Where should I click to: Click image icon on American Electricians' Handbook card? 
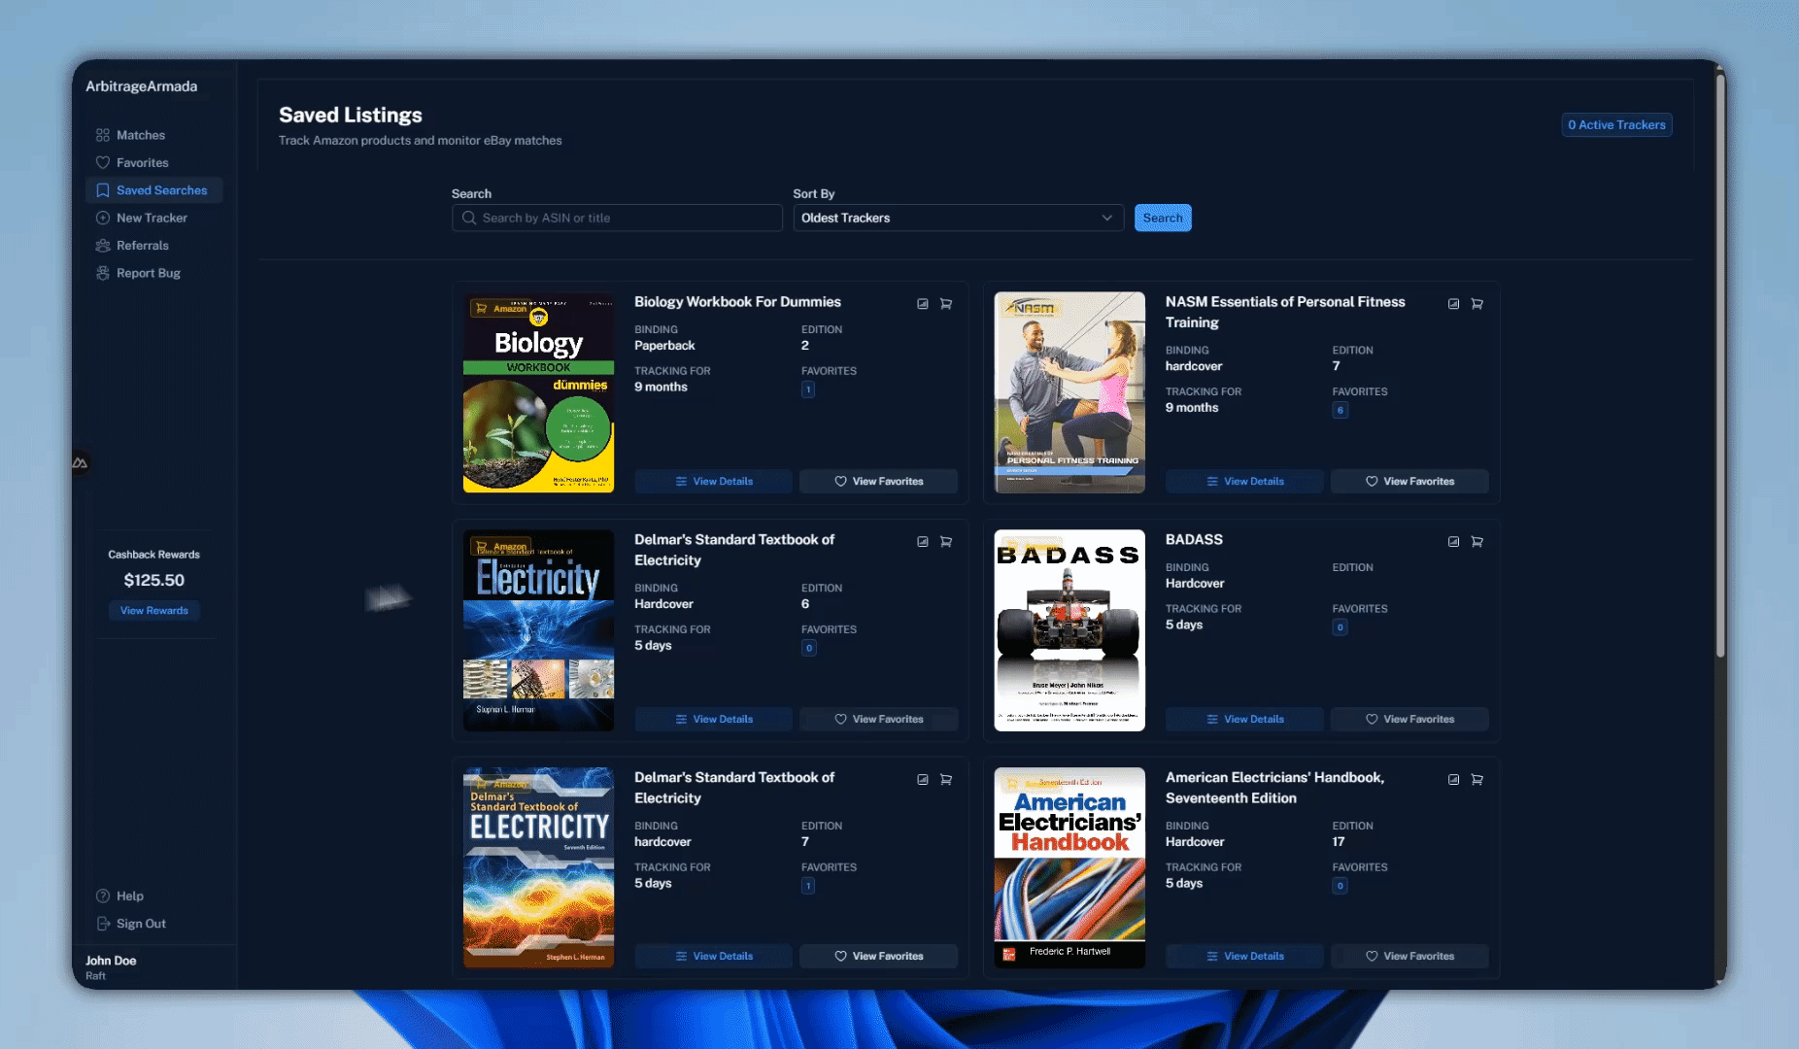click(x=1454, y=780)
